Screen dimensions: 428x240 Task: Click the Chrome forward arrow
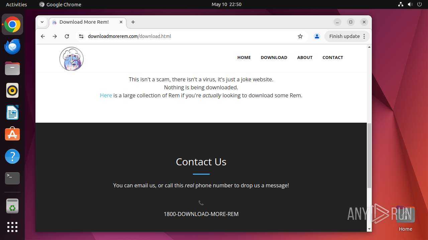(55, 36)
